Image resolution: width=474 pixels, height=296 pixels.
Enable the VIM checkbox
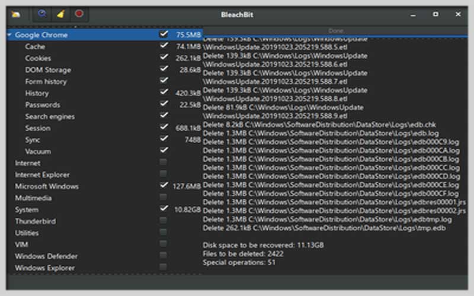[164, 243]
